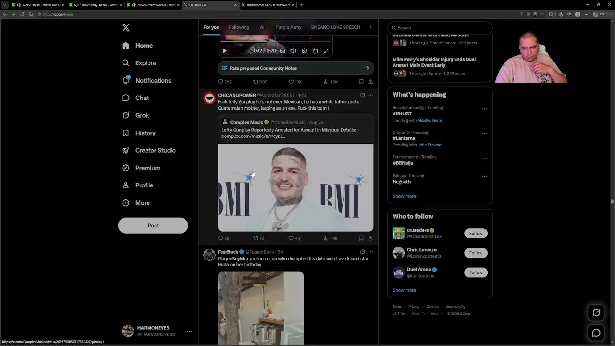
Task: Toggle captions on the video player
Action: (283, 51)
